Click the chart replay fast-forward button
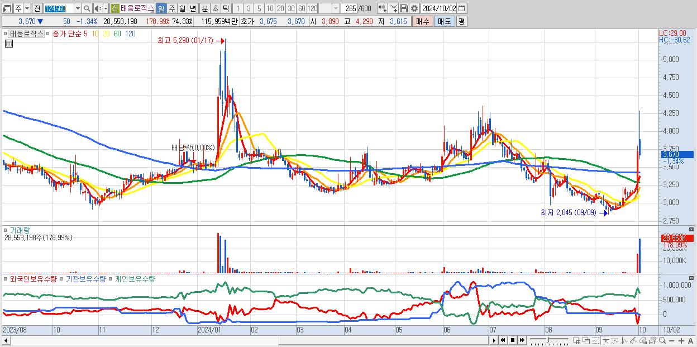Image resolution: width=697 pixels, height=347 pixels. 522,340
